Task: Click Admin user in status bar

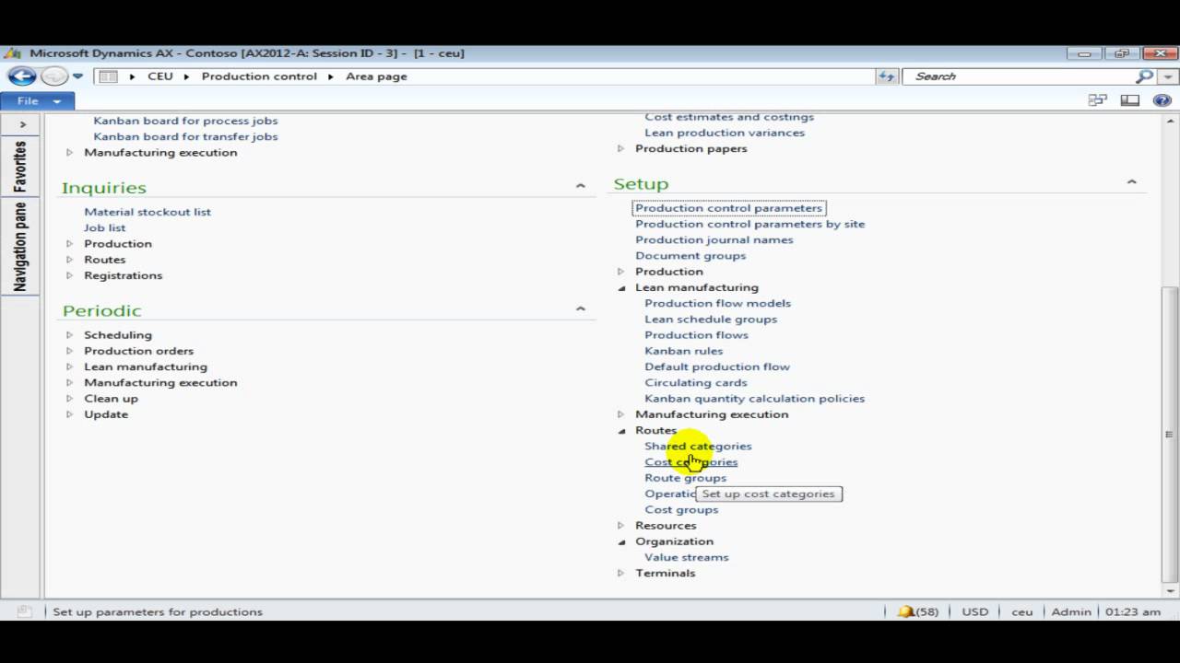Action: pyautogui.click(x=1071, y=611)
